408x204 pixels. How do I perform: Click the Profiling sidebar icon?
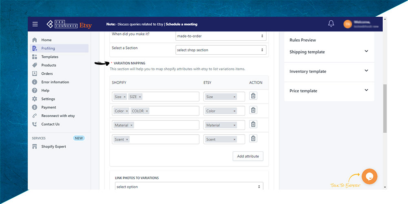point(35,49)
